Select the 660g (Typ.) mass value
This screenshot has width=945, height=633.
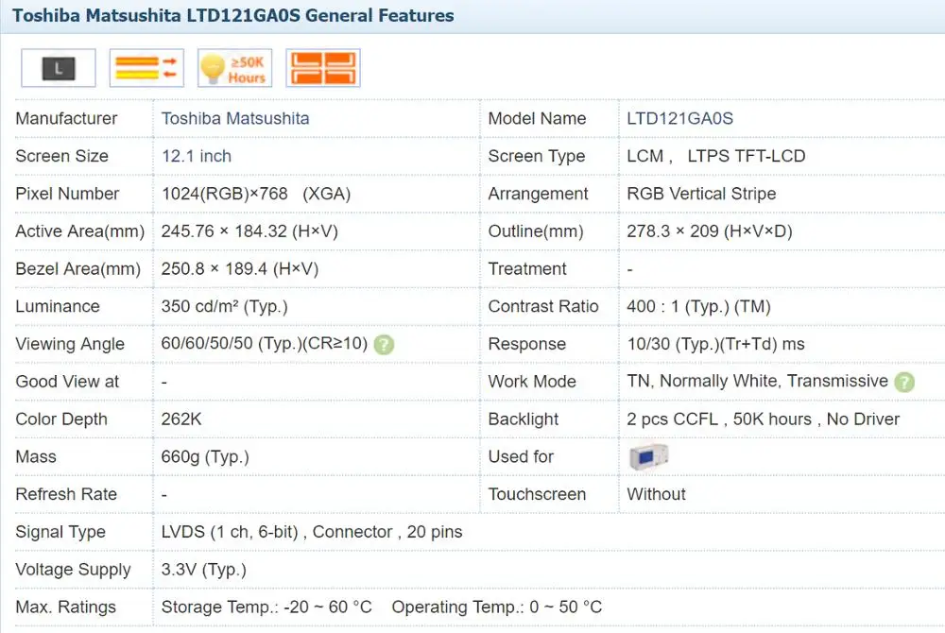[205, 456]
